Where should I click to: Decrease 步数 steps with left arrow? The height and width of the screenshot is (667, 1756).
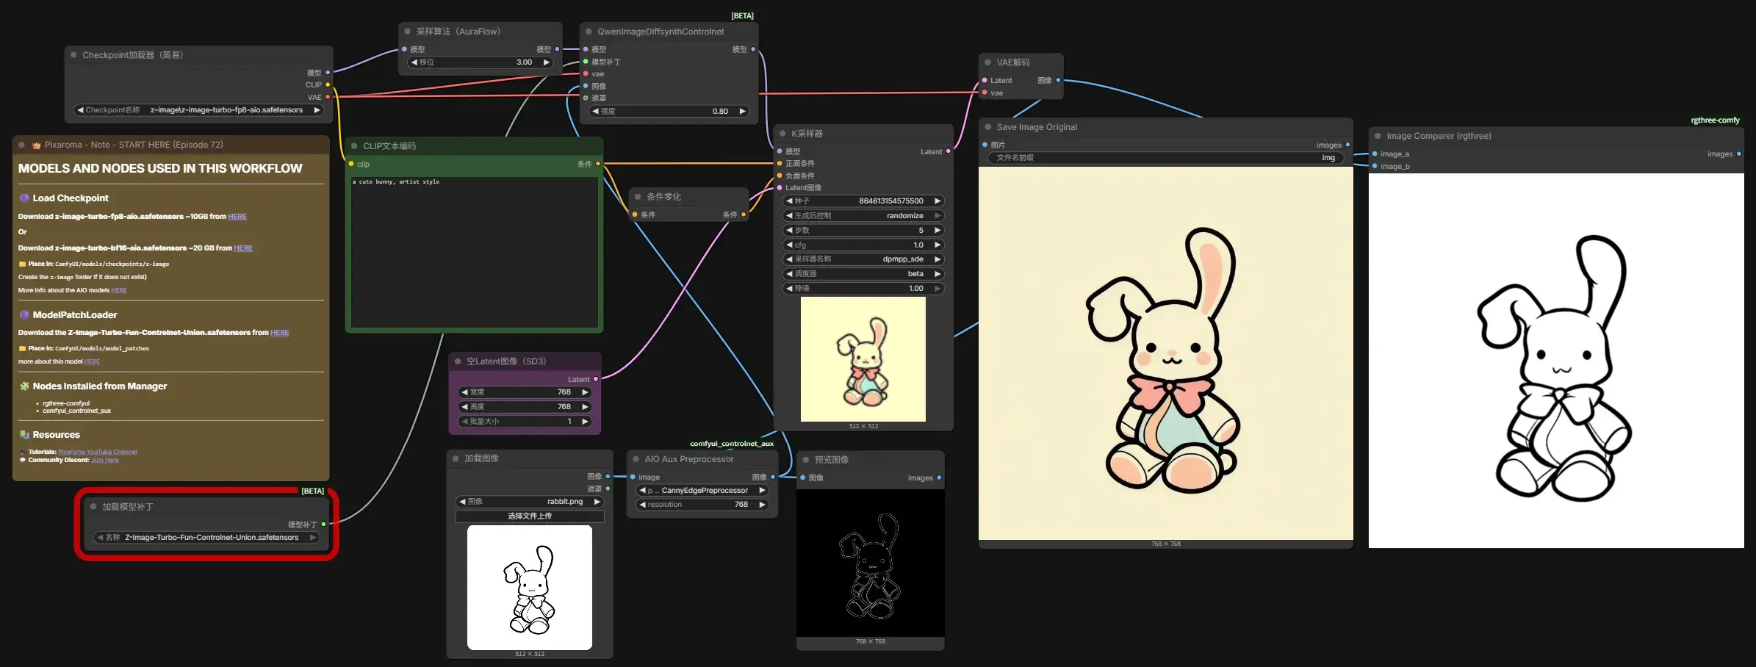coord(790,231)
